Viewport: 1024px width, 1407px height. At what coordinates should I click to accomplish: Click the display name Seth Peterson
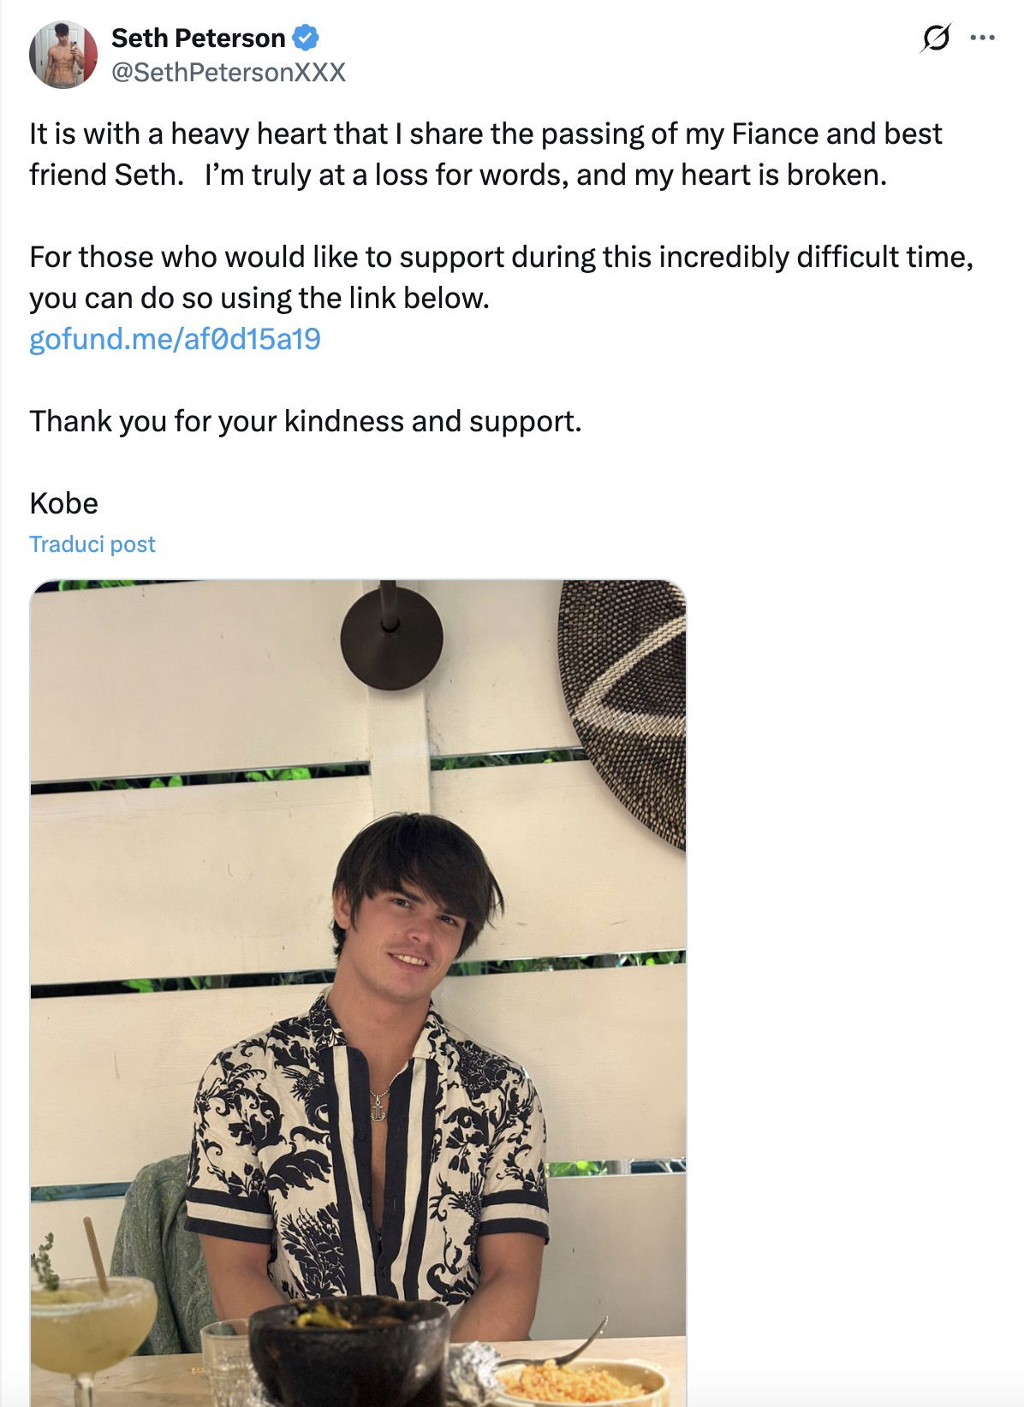click(198, 38)
